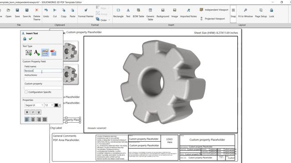Select the upper gear thumbnail viewport
The width and height of the screenshot is (291, 163).
pyautogui.click(x=71, y=51)
